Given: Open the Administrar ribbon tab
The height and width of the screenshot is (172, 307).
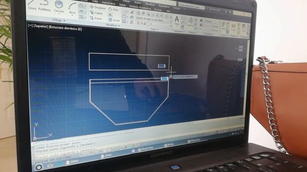Looking at the screenshot, I should point(108,3).
